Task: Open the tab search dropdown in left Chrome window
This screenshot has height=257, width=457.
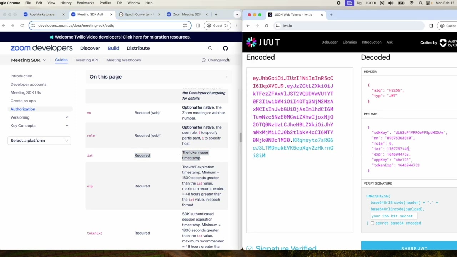Action: [x=237, y=14]
